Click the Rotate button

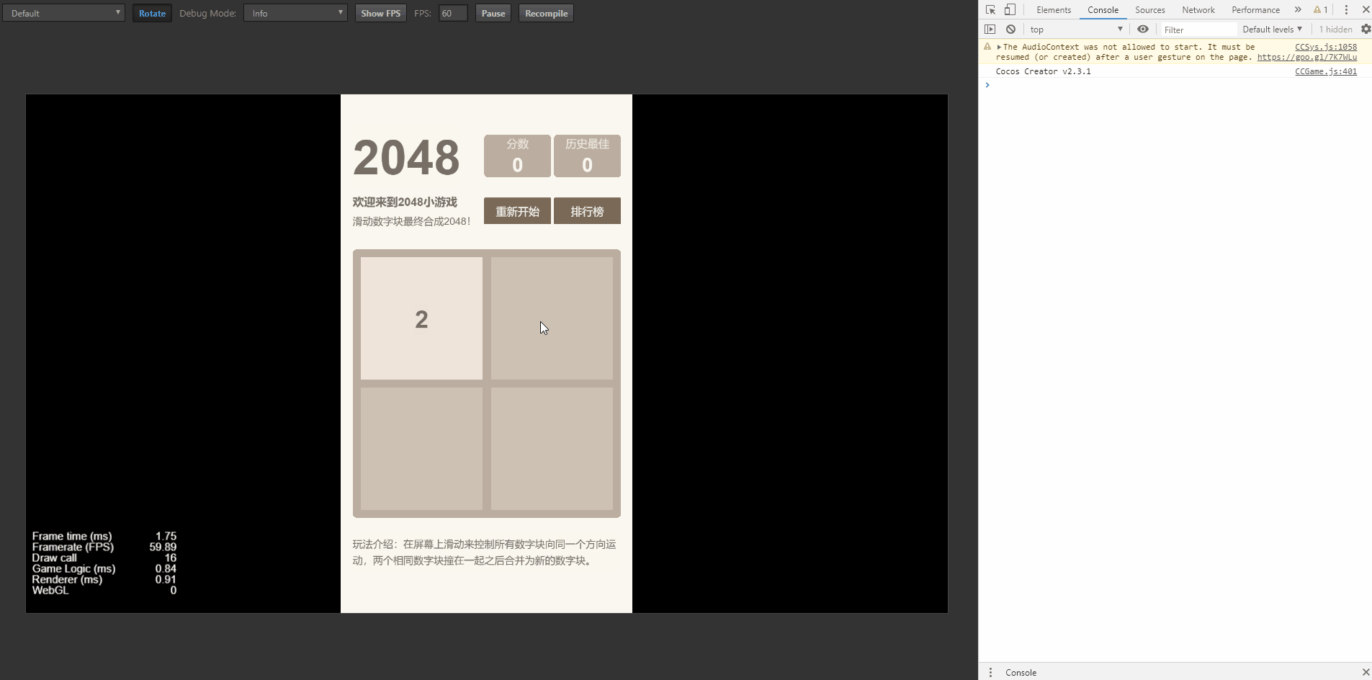coord(152,13)
